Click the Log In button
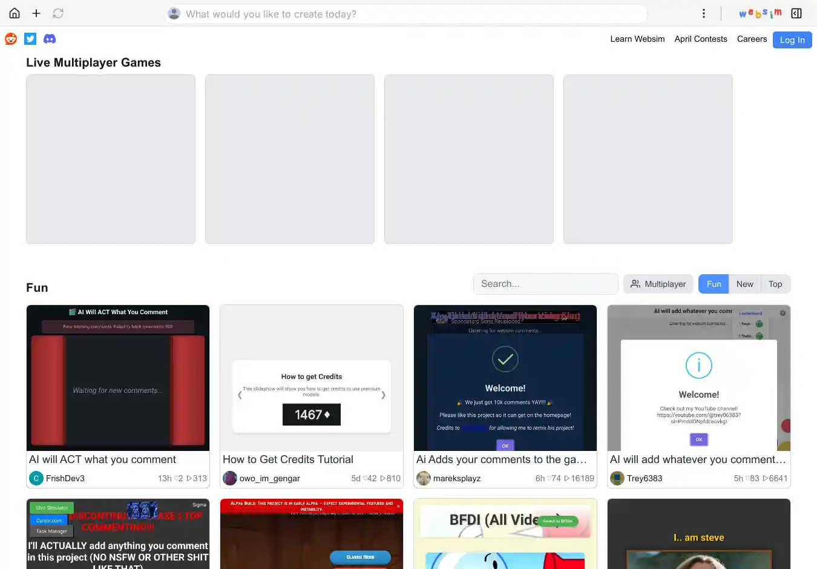The width and height of the screenshot is (817, 569). point(792,40)
